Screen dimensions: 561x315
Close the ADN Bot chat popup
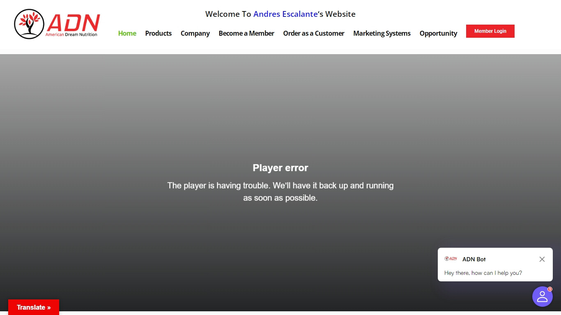click(x=542, y=259)
